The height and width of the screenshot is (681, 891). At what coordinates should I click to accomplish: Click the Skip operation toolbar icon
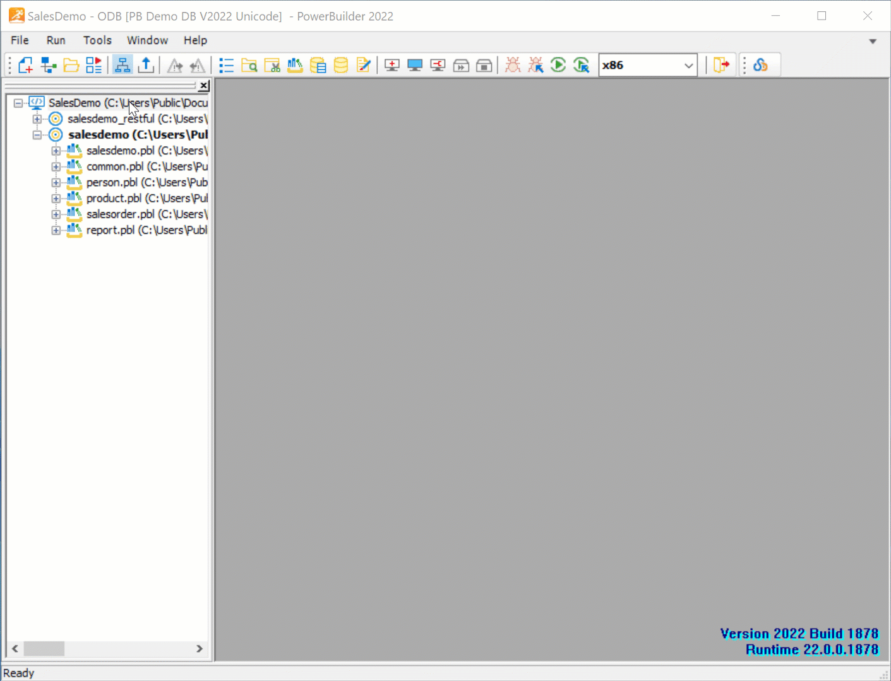(x=461, y=65)
